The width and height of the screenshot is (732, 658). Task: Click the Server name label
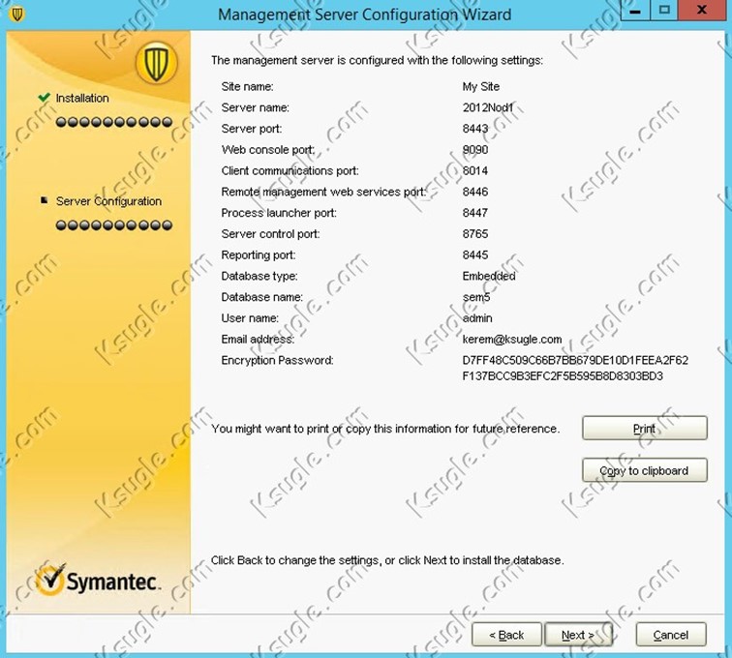pos(256,107)
